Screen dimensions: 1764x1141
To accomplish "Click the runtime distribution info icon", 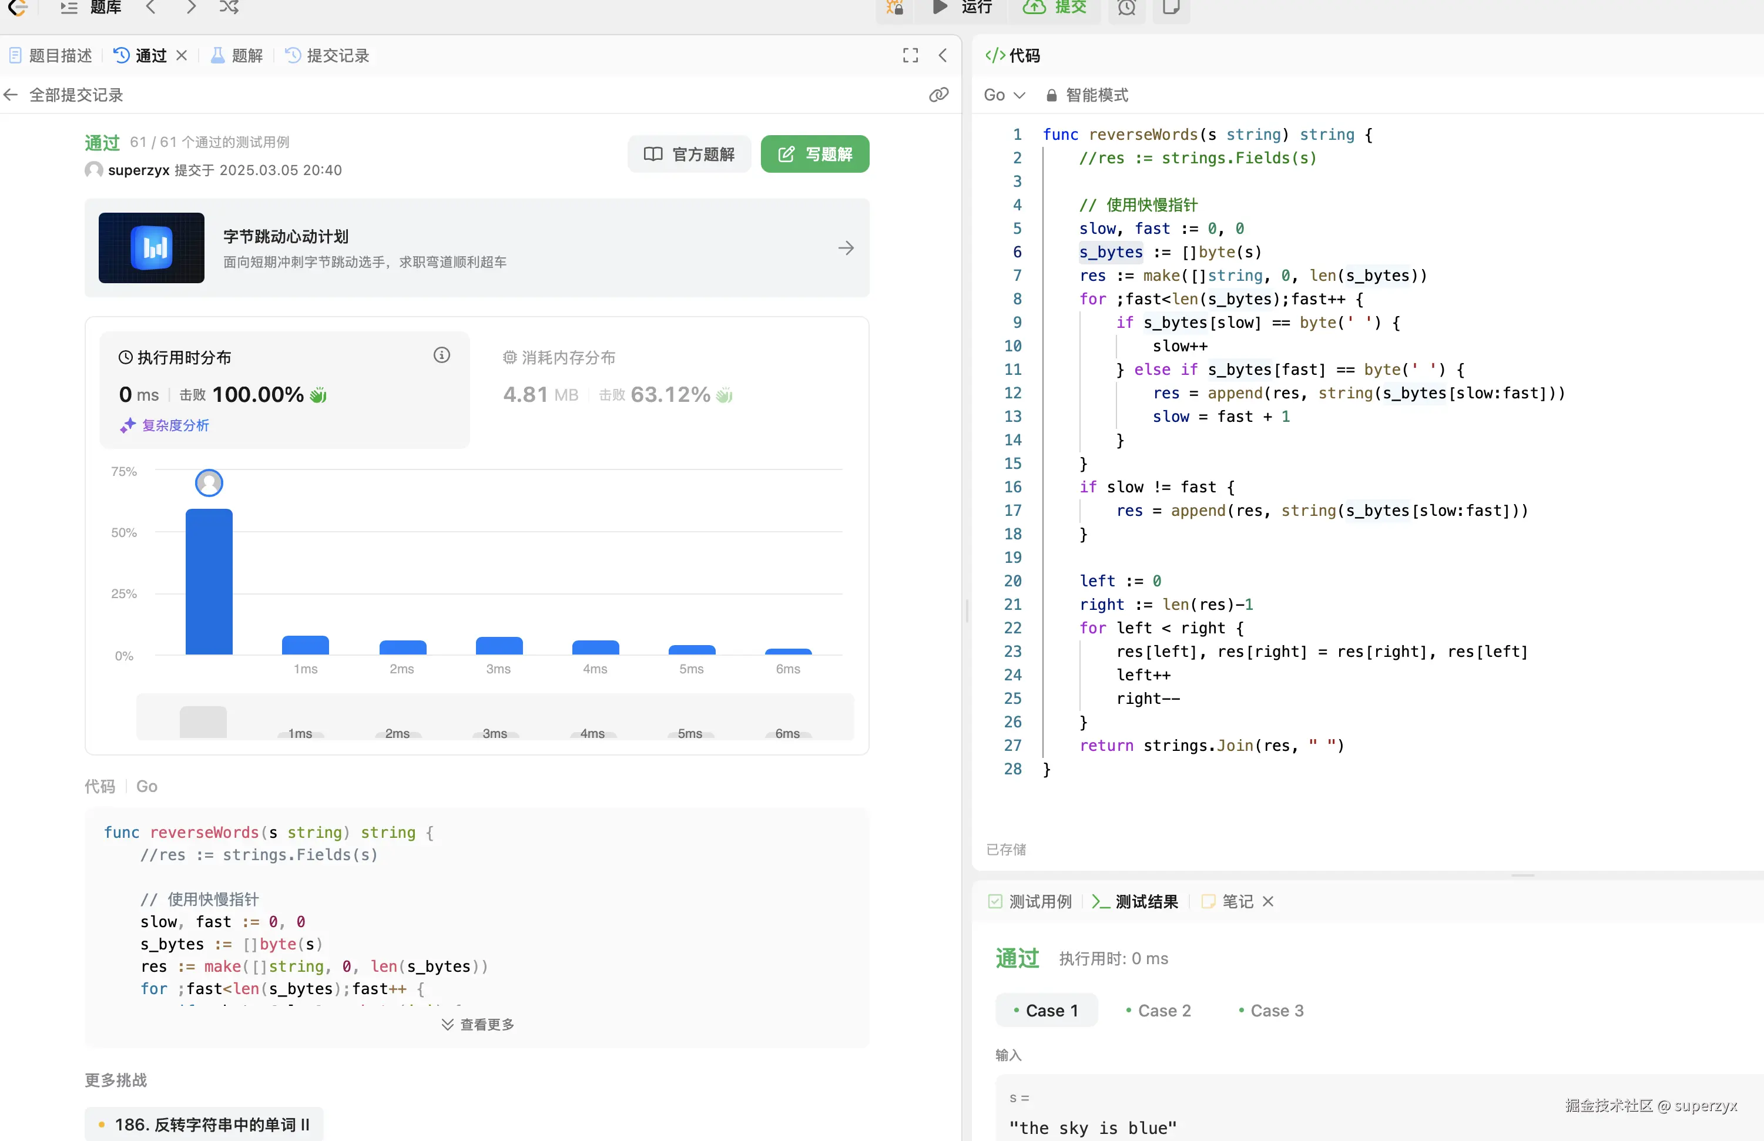I will pyautogui.click(x=441, y=355).
